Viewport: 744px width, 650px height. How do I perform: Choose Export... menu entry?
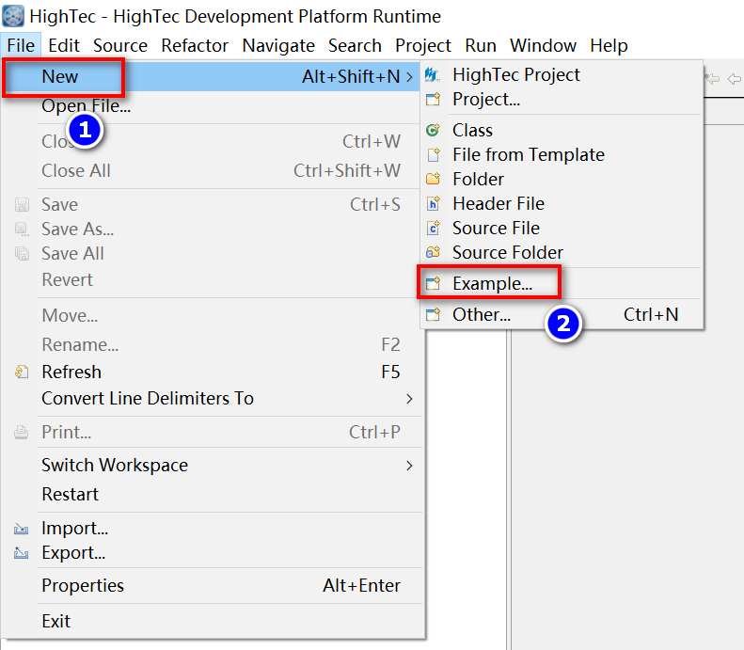click(213, 553)
